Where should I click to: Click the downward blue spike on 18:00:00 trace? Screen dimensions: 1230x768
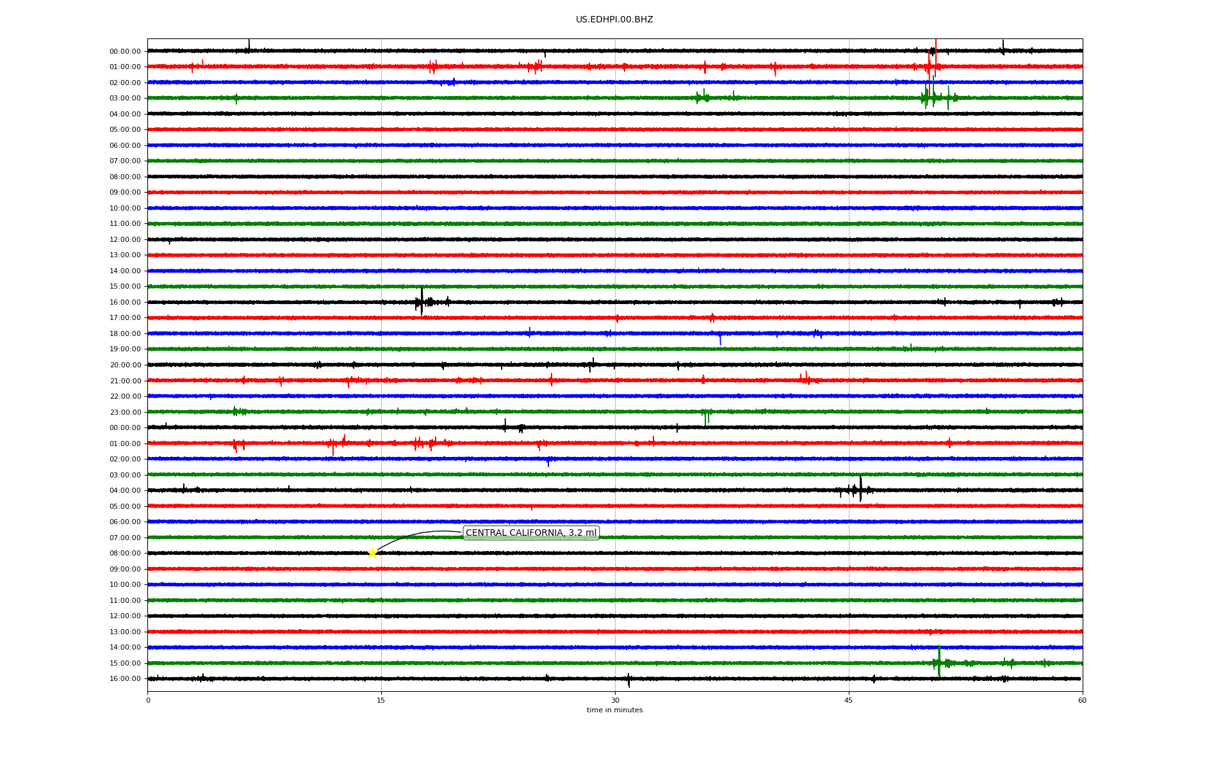click(720, 340)
